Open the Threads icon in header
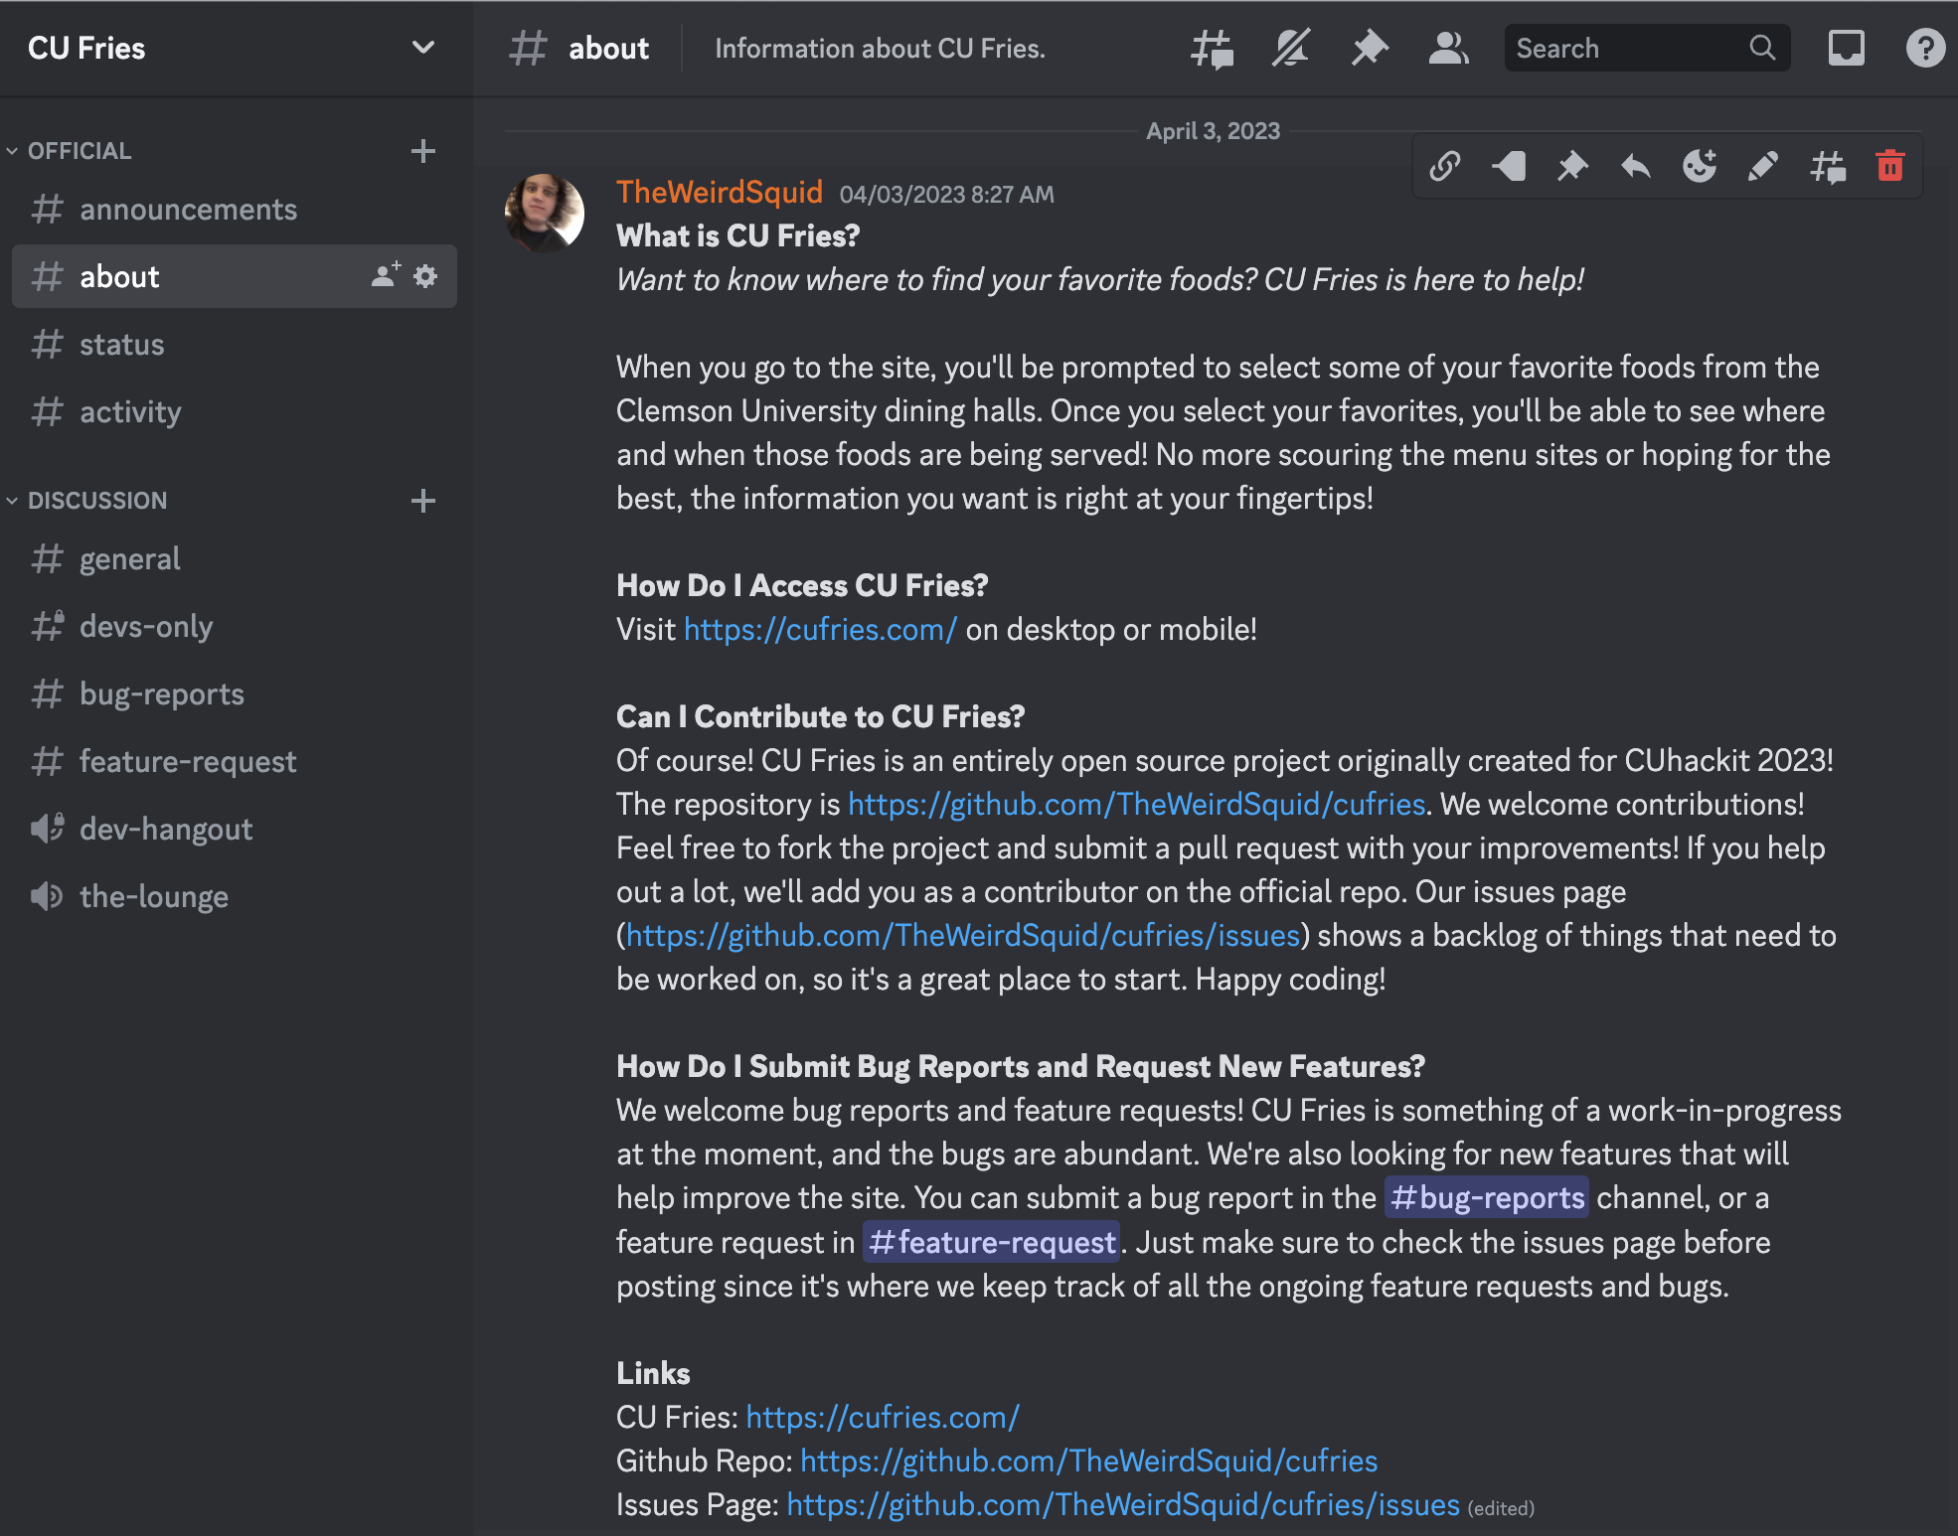The width and height of the screenshot is (1958, 1536). (x=1212, y=48)
